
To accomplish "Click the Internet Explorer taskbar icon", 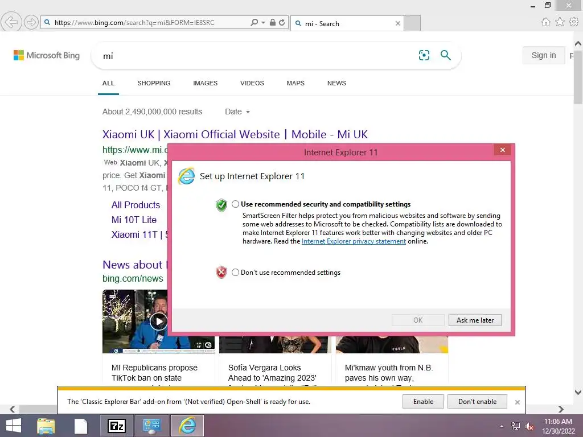I will (187, 426).
